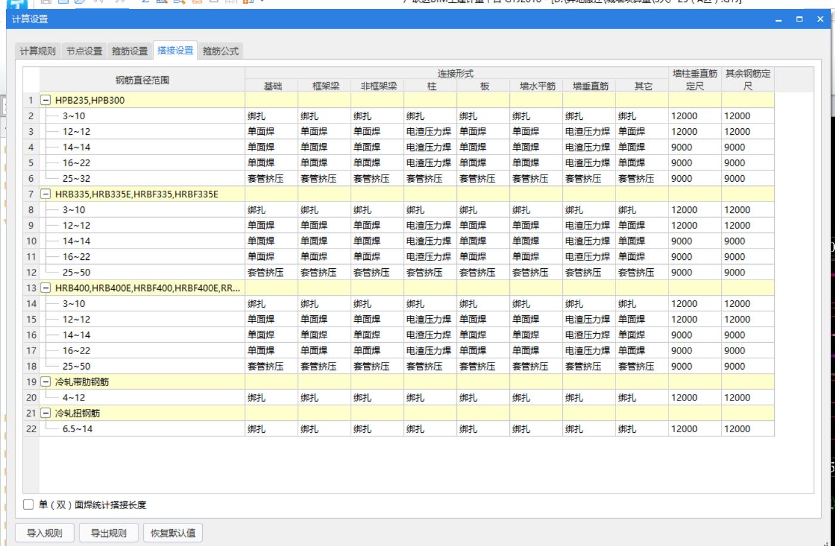The image size is (835, 546).
Task: Edit the 基础 cell 绑扎 in row 2
Action: pyautogui.click(x=271, y=116)
